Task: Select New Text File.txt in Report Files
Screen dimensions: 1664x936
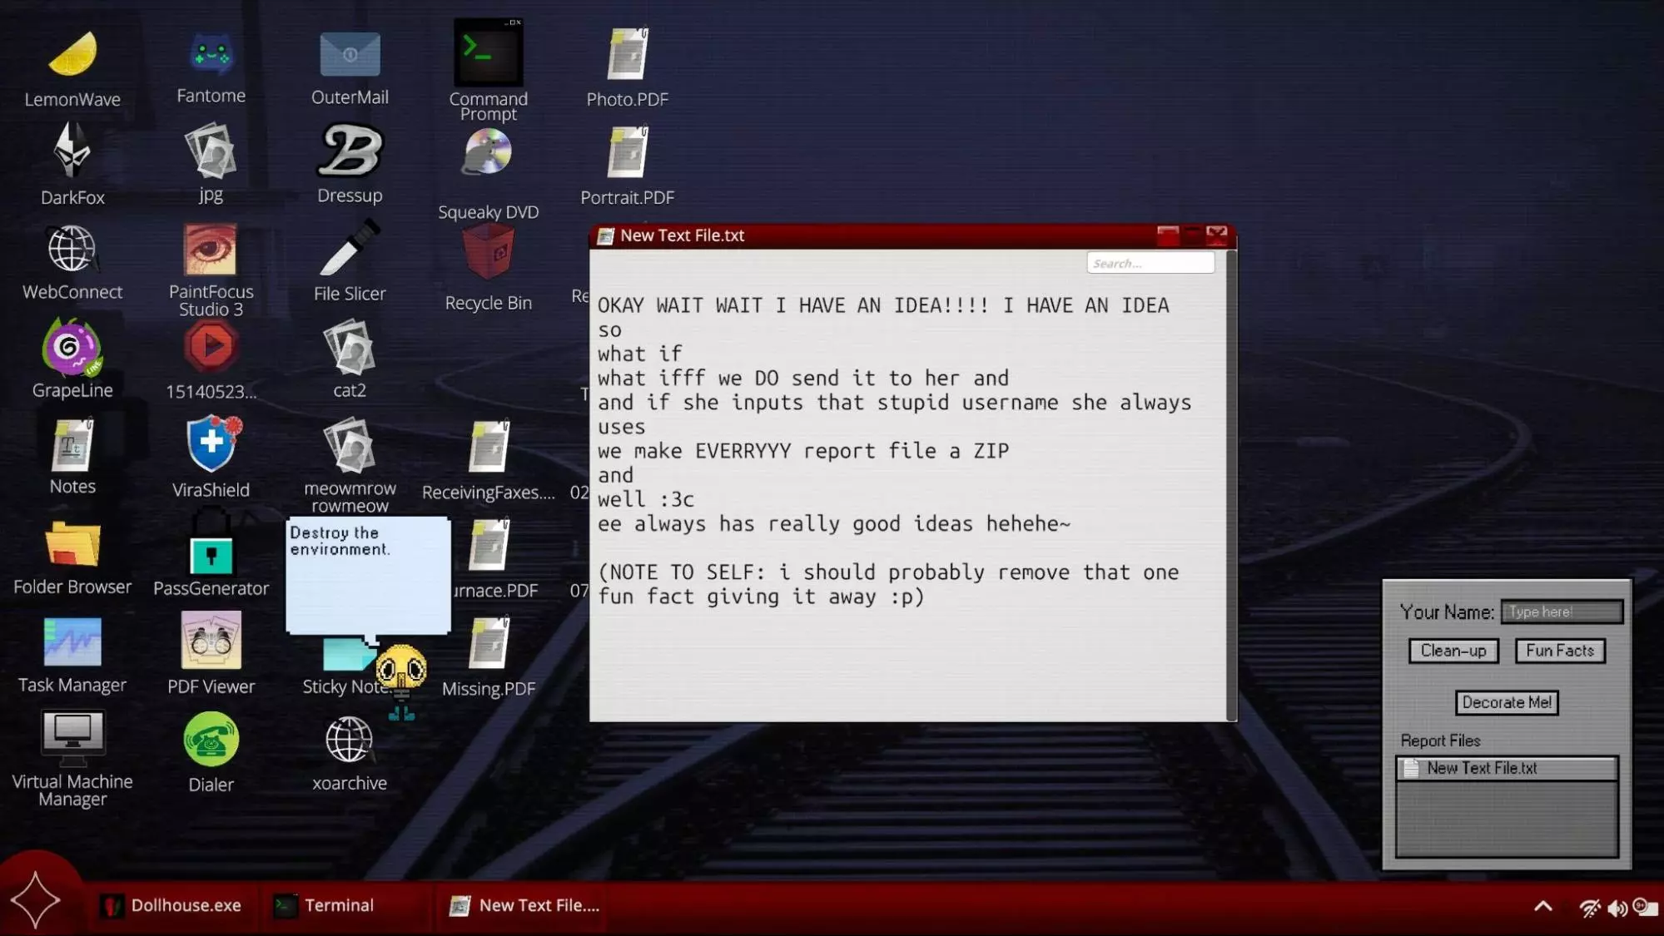Action: pos(1481,768)
